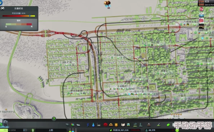Click the money balance 28,361,226

tap(121, 130)
